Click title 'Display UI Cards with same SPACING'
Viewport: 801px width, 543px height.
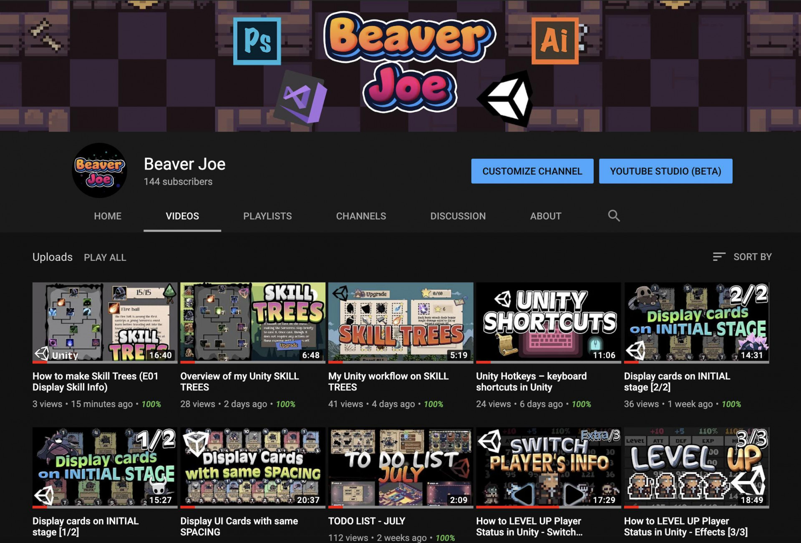click(x=239, y=526)
